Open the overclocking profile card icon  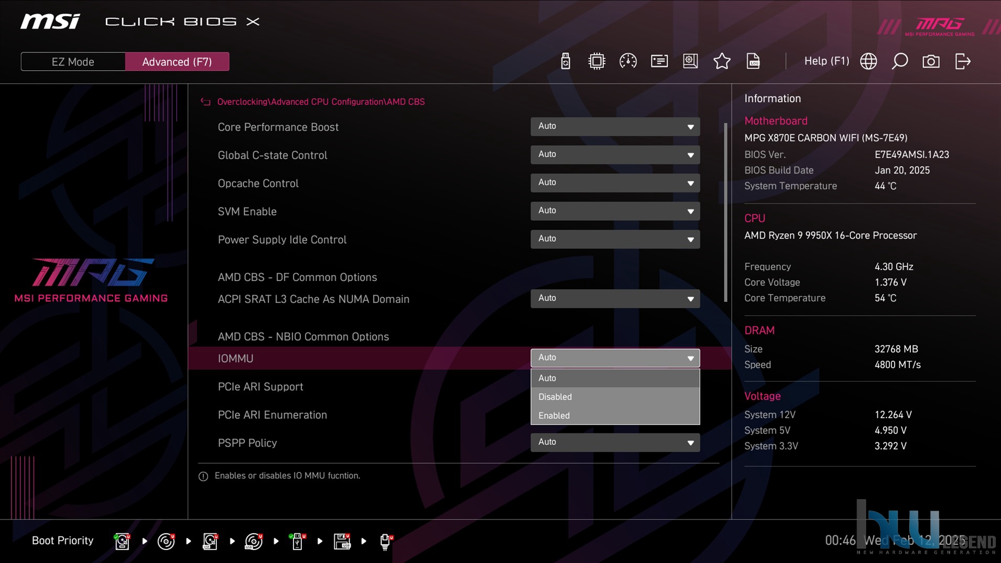[x=659, y=61]
